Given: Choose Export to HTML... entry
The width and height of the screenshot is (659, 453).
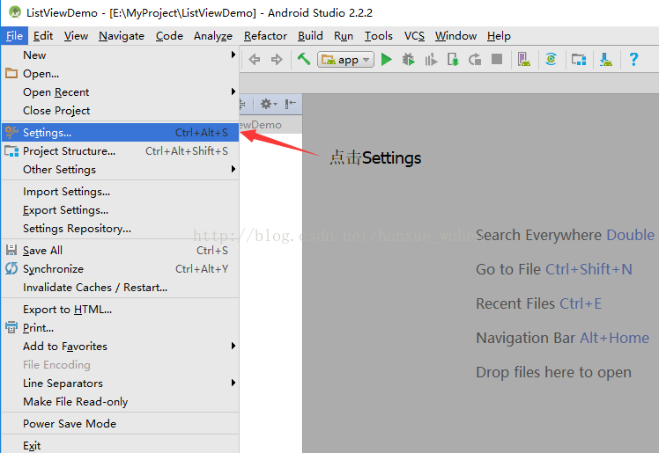Looking at the screenshot, I should coord(120,310).
